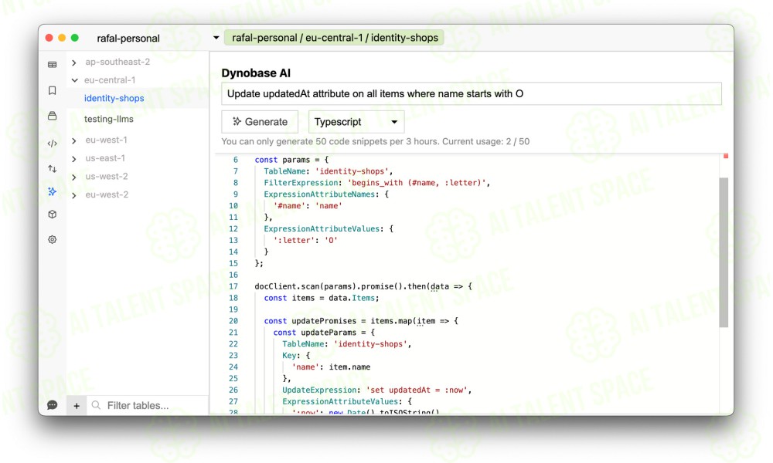Click the search magnifier icon by Filter tables
This screenshot has width=773, height=463.
coord(96,405)
